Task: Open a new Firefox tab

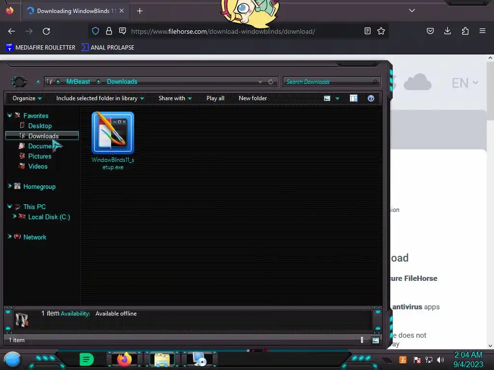Action: coord(139,11)
